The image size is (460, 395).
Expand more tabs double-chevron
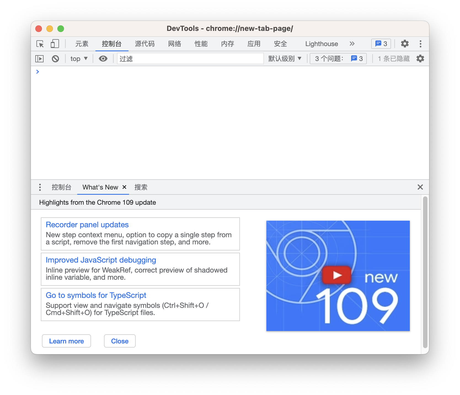tap(352, 44)
